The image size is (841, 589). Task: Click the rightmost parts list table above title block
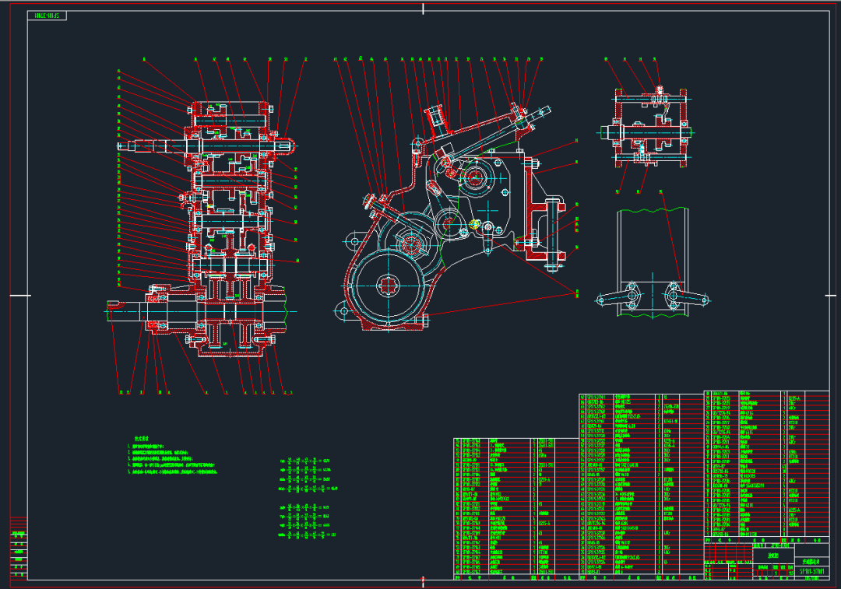pyautogui.click(x=766, y=464)
